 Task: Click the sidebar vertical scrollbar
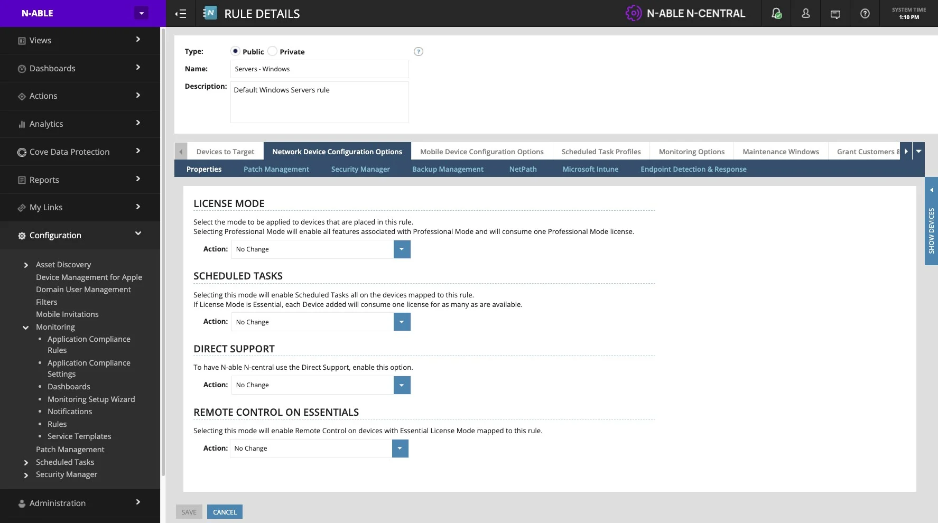point(163,254)
